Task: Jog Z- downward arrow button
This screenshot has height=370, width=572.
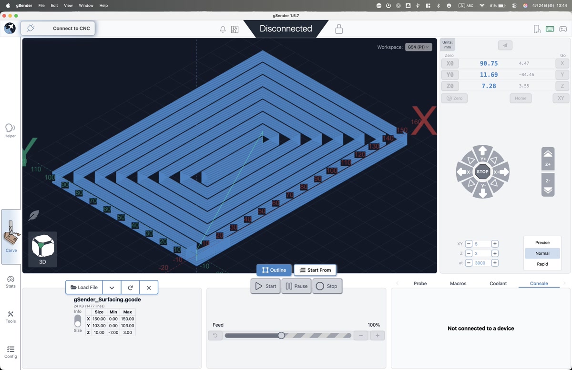Action: point(548,185)
